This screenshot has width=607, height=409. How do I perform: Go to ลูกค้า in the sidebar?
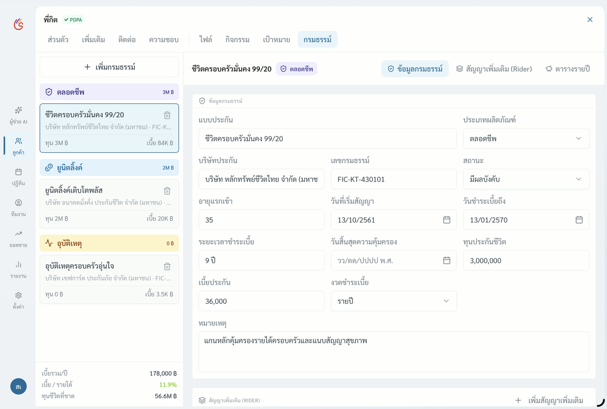[18, 146]
